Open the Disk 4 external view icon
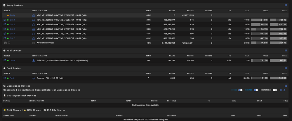292x121 pixels. [5, 33]
